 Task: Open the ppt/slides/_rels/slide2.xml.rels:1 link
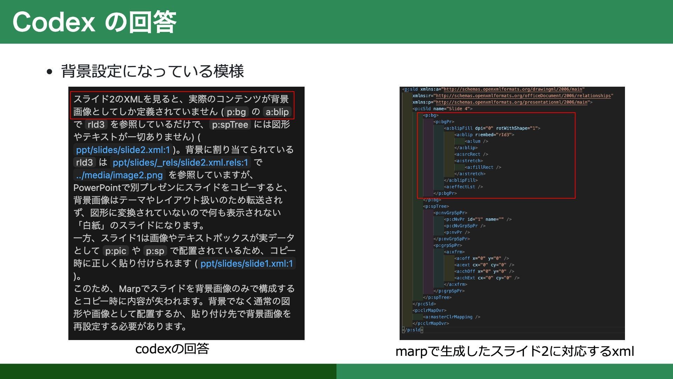(x=180, y=162)
